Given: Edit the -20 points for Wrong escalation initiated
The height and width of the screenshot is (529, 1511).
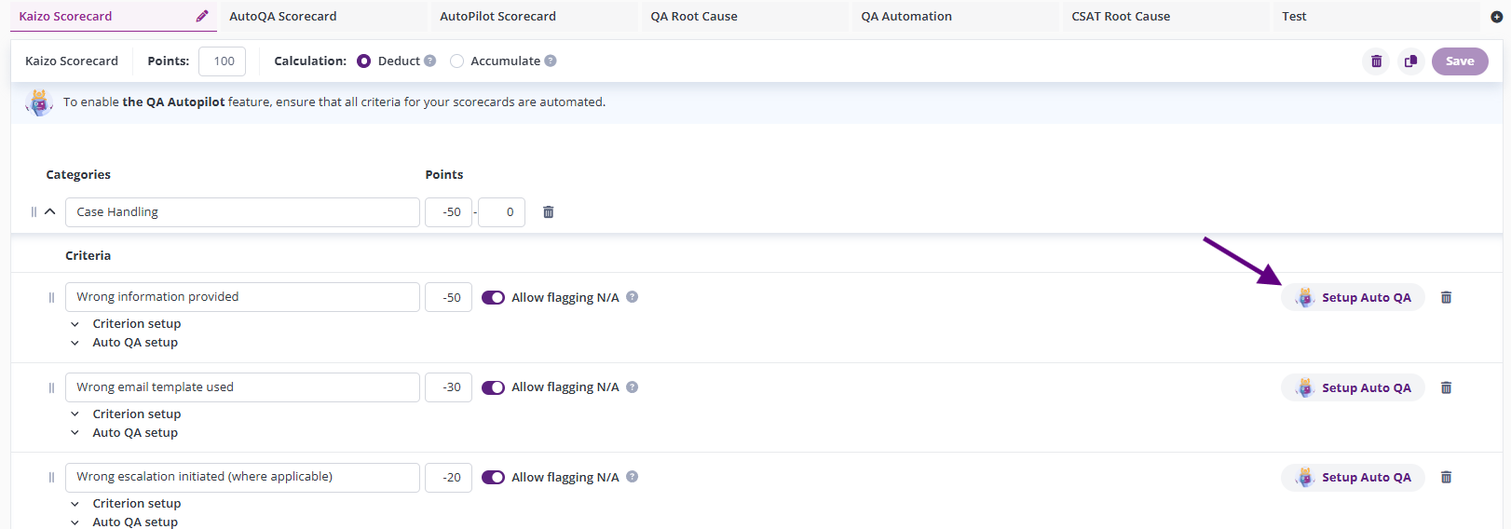Looking at the screenshot, I should click(448, 477).
